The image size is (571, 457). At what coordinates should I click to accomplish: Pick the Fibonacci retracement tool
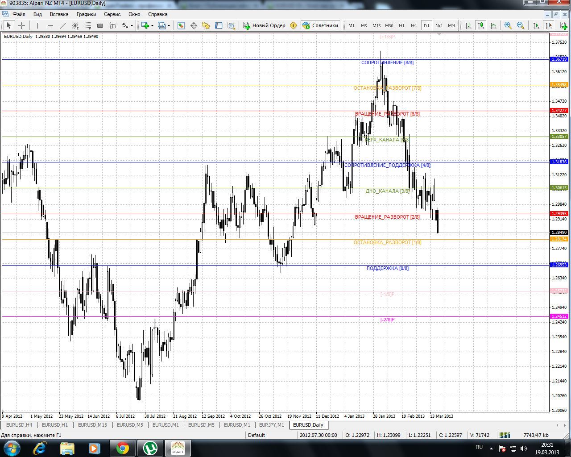pyautogui.click(x=87, y=25)
